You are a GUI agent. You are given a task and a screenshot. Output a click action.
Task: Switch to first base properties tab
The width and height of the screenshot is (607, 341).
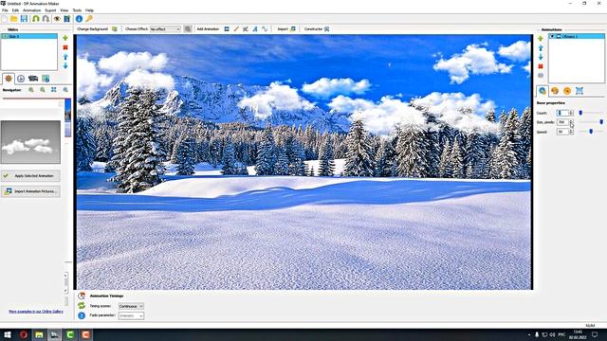tap(543, 91)
